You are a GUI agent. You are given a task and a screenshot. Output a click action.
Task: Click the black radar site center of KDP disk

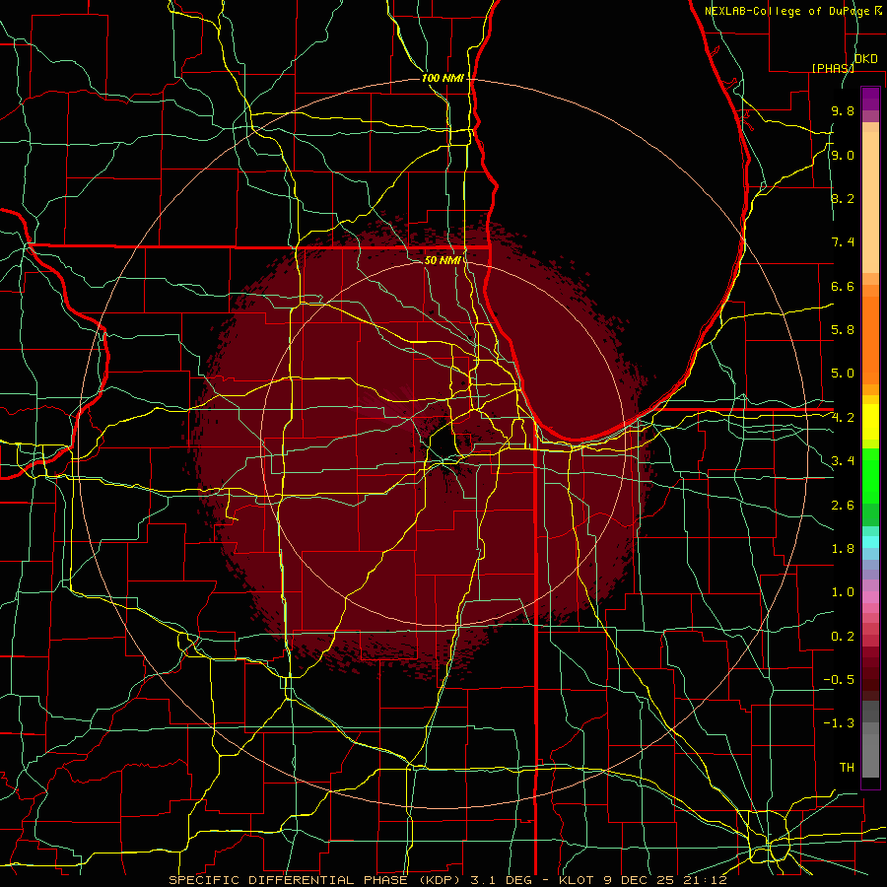coord(444,445)
